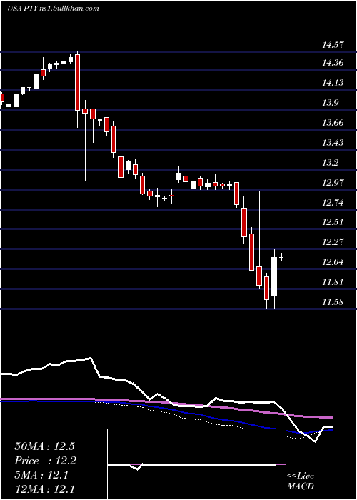This screenshot has width=357, height=500.
Task: Click the MACD inset chart box
Action: (x=196, y=464)
